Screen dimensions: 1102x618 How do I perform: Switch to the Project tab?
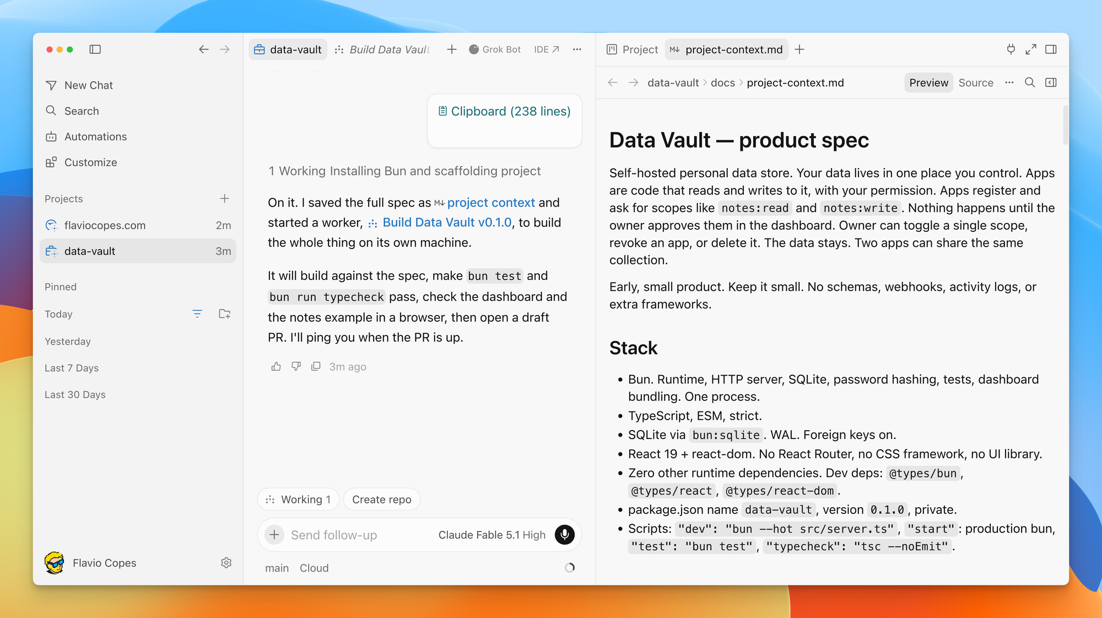(633, 50)
